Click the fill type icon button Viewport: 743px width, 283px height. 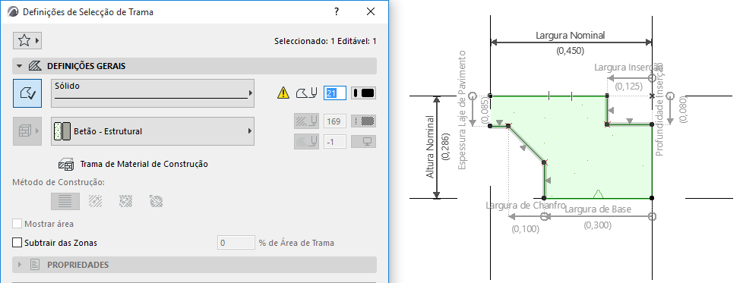(27, 93)
